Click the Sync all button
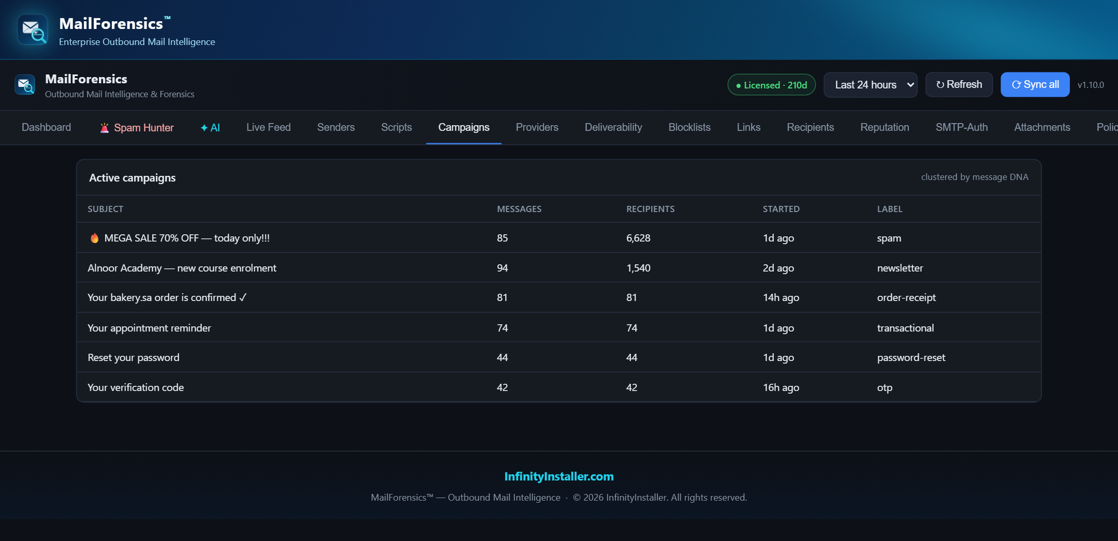The width and height of the screenshot is (1118, 541). 1035,84
